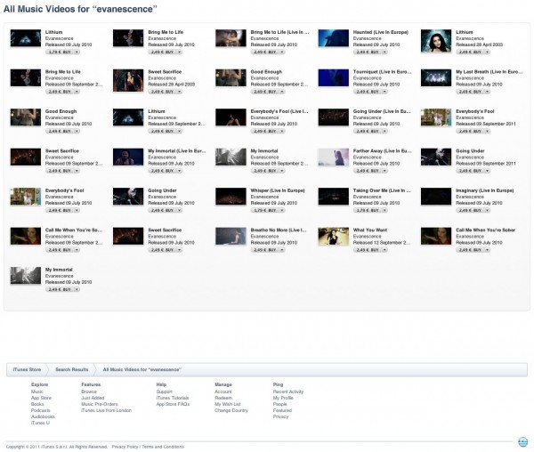
Task: Open the Haunted (Live in Europe) video thumbnail
Action: coord(334,37)
